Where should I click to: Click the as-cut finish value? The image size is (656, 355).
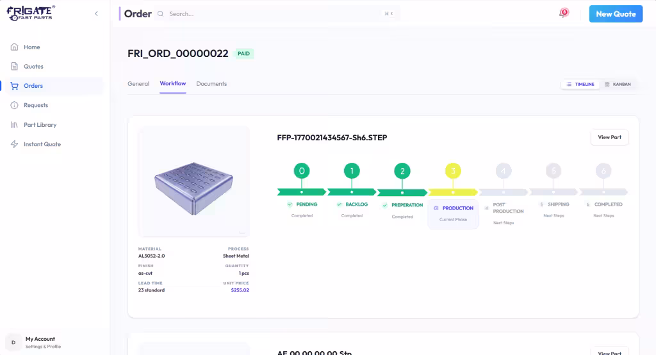coord(145,273)
